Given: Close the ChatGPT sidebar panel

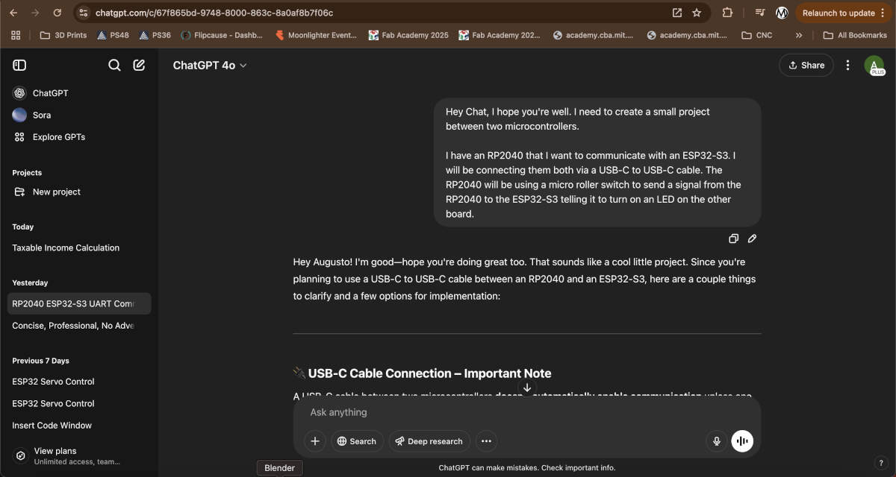Looking at the screenshot, I should (19, 66).
